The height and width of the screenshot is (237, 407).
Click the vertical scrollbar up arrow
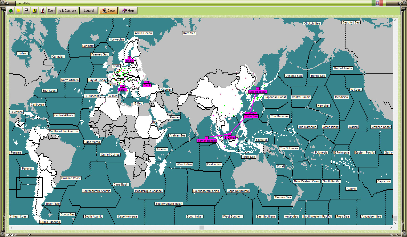coord(395,20)
